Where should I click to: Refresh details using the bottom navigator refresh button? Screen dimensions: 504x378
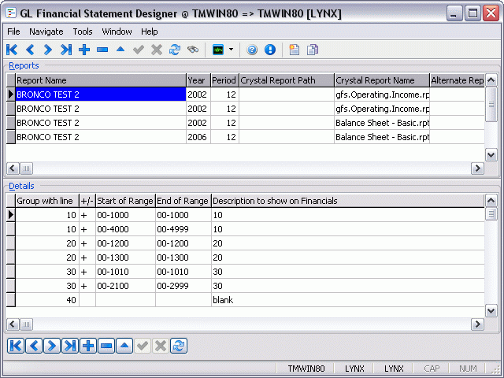click(x=179, y=346)
